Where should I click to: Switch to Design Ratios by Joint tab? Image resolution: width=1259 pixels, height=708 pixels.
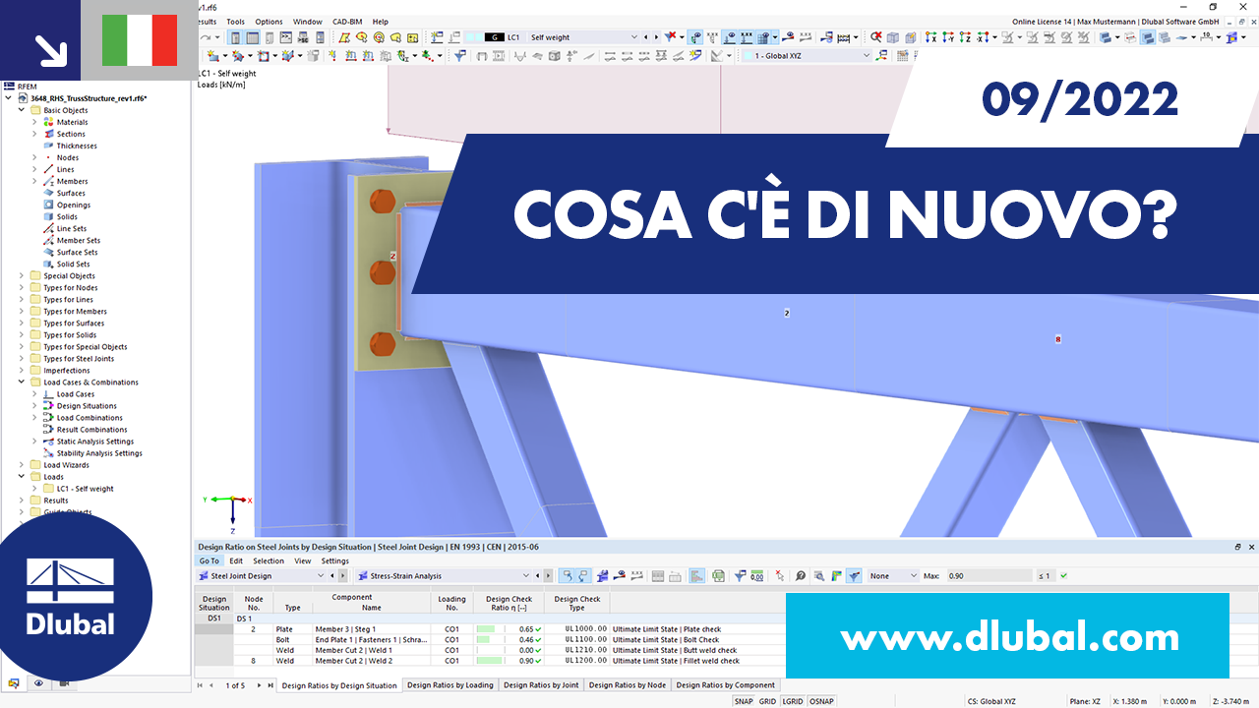tap(541, 685)
